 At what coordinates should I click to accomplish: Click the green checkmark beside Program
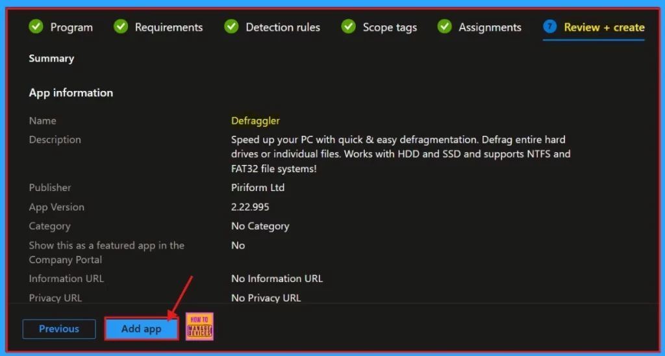[x=36, y=27]
